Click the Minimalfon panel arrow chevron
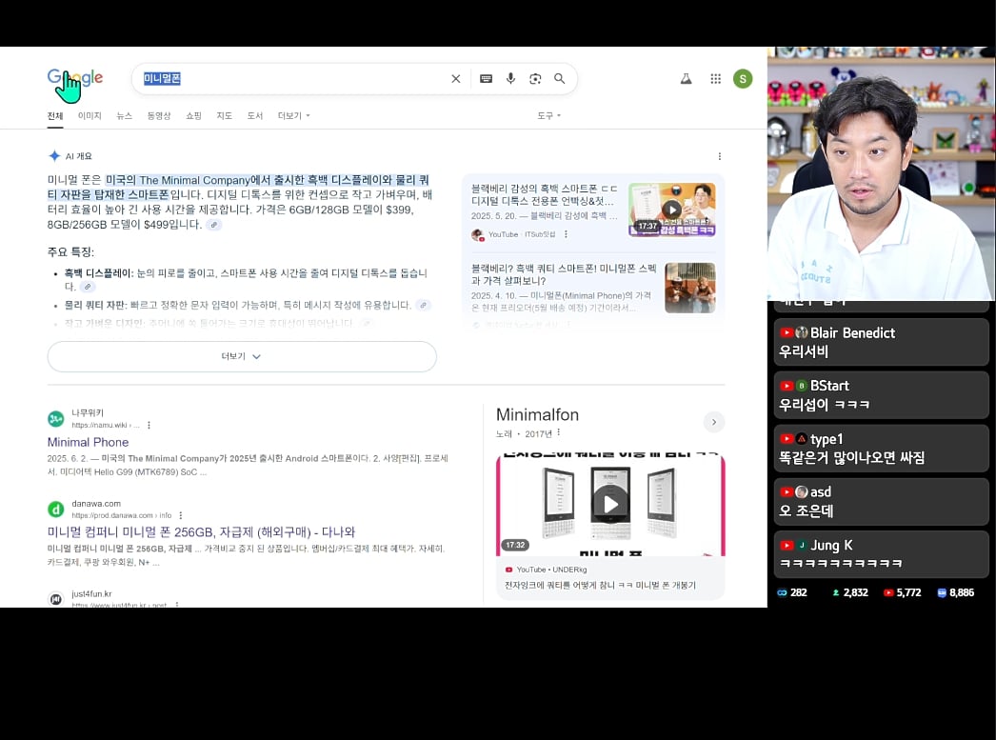 pyautogui.click(x=714, y=423)
